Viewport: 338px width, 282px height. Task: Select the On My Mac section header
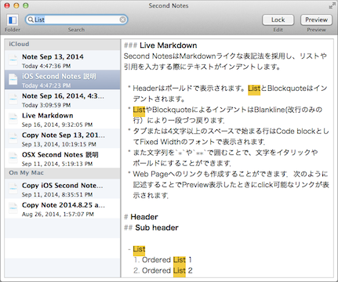coord(62,173)
